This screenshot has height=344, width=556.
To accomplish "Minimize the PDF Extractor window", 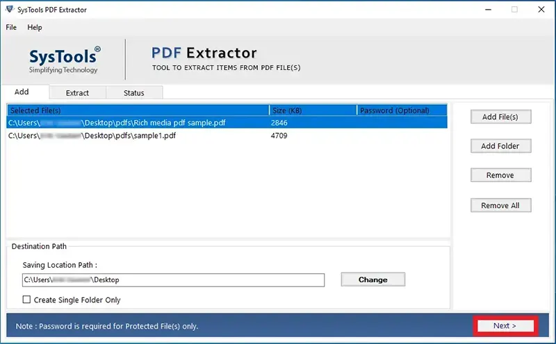I will [x=489, y=10].
